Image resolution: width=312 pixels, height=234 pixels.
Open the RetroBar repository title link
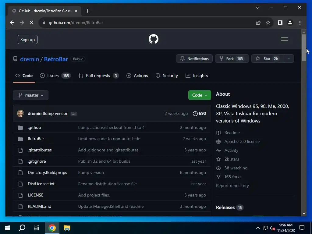pos(56,59)
